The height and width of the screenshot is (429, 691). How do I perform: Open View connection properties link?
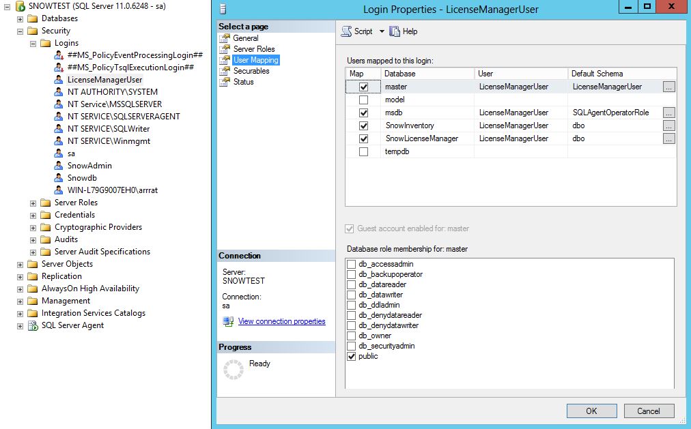281,322
